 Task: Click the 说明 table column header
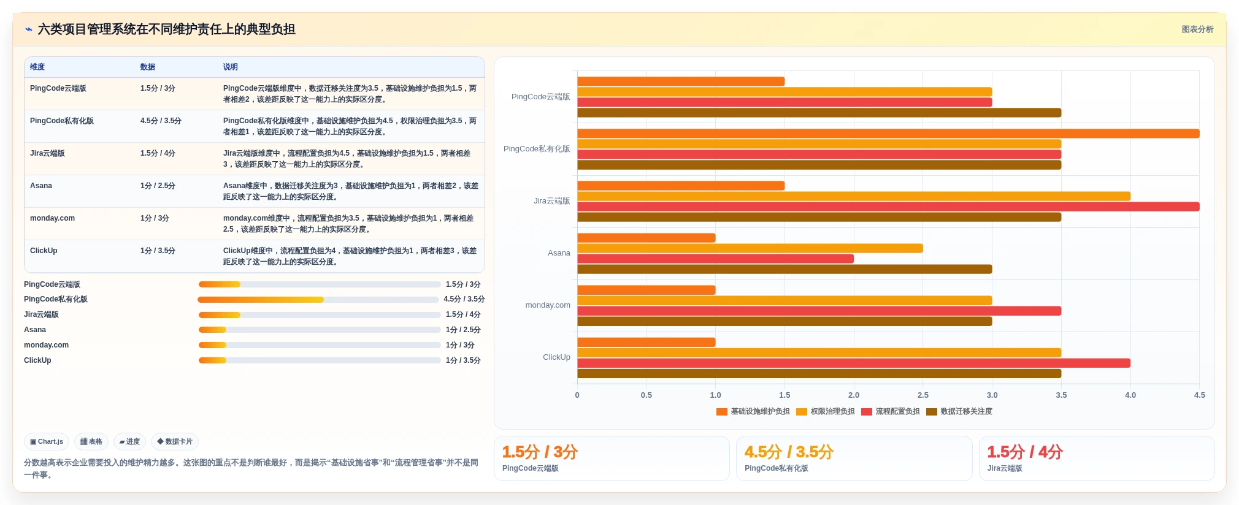pyautogui.click(x=231, y=67)
